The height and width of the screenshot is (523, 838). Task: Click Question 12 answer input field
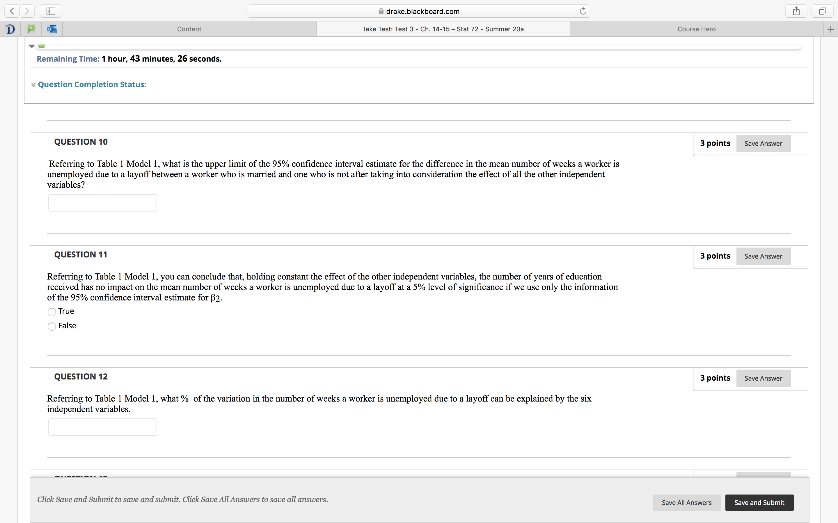[x=102, y=427]
